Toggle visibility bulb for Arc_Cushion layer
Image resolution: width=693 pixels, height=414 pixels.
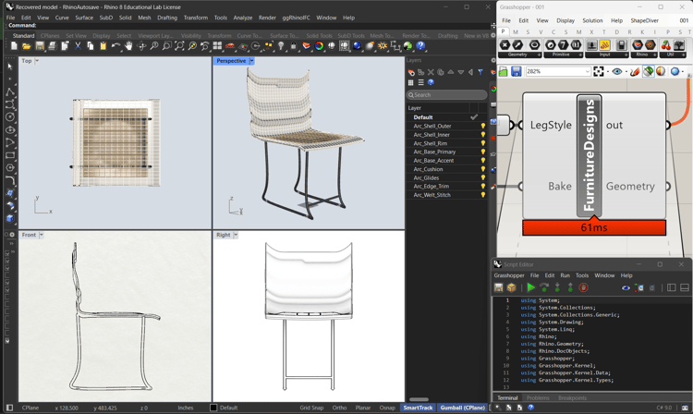pos(482,169)
